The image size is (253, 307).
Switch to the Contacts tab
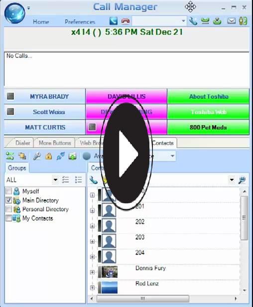[x=163, y=143]
